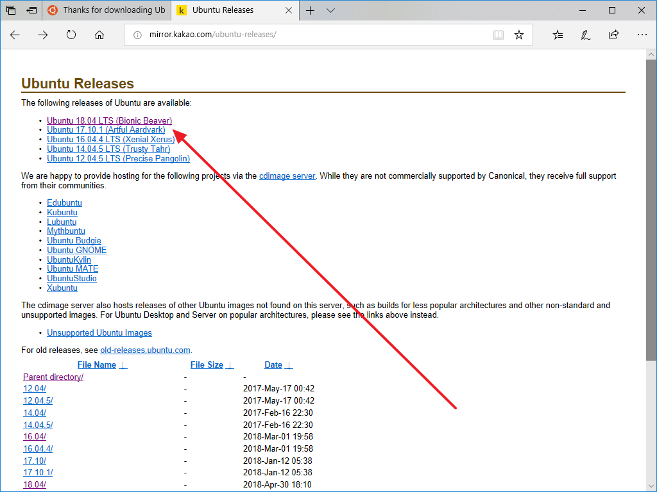The height and width of the screenshot is (492, 657).
Task: Open the 17.10.1/ directory
Action: point(38,473)
